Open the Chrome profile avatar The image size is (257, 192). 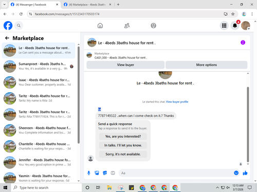click(244, 14)
